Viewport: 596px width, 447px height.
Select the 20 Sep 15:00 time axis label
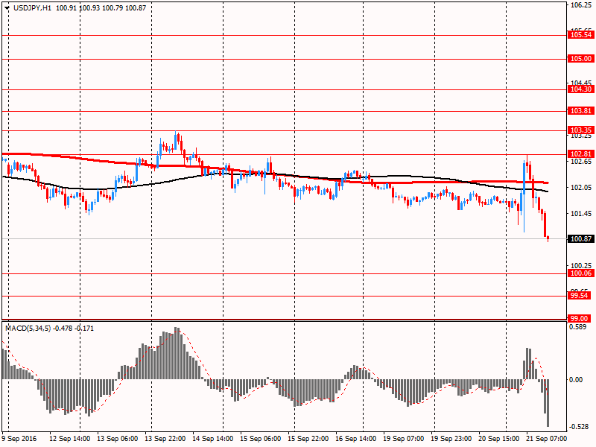pyautogui.click(x=498, y=439)
